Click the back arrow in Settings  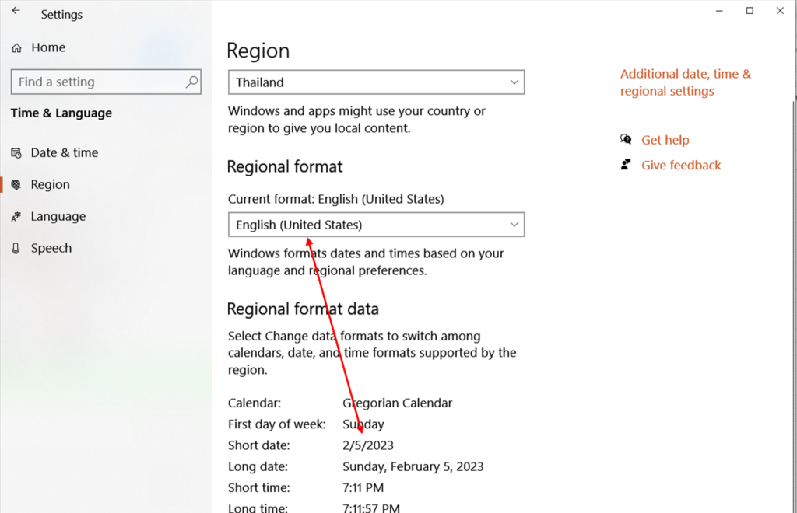click(16, 12)
